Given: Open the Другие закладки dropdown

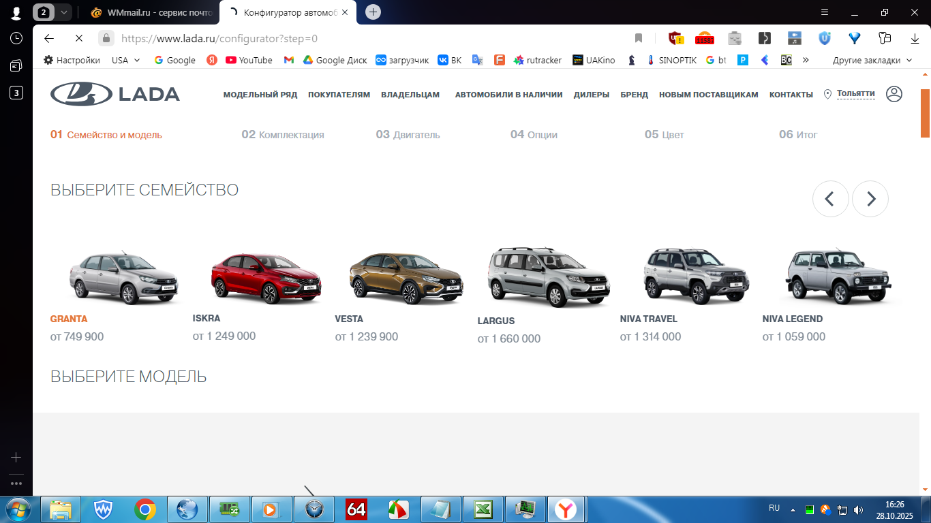Looking at the screenshot, I should (x=872, y=60).
